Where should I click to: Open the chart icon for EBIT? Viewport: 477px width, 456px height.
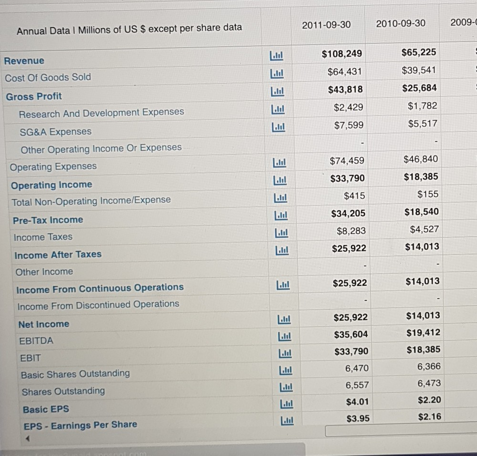[285, 353]
